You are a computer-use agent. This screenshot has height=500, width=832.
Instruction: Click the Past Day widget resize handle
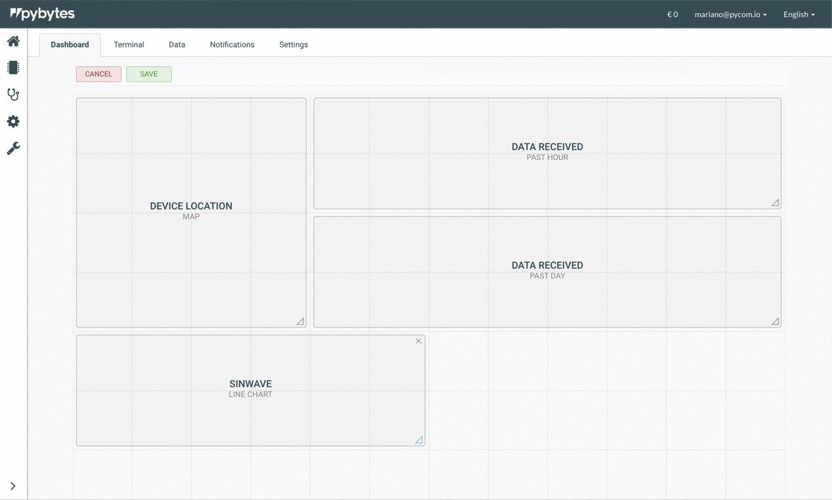pos(775,321)
